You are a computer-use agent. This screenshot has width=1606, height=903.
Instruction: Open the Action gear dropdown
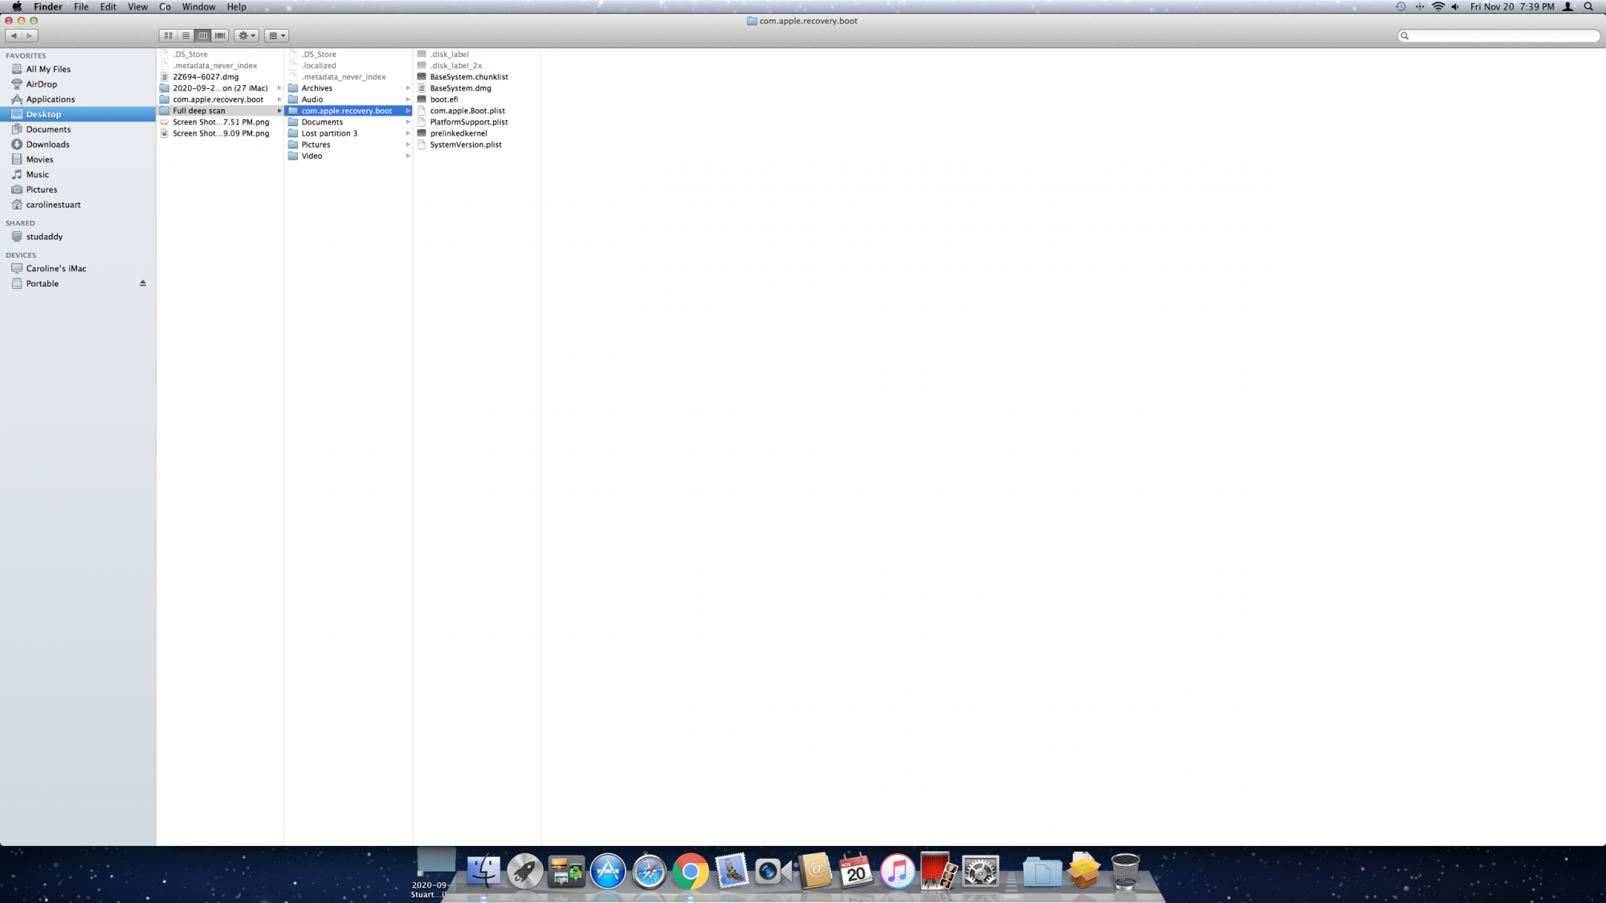[x=247, y=35]
